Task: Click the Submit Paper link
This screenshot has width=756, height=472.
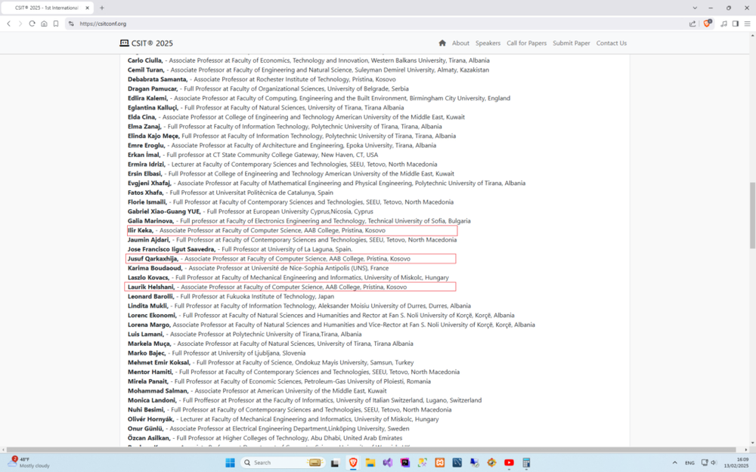Action: (x=571, y=43)
